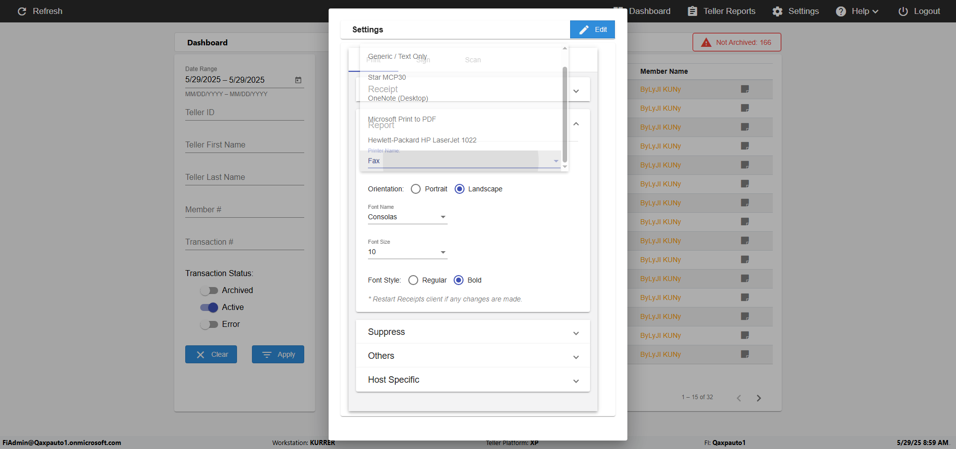Click note icon in fifth ByLyJI KUNy row
The height and width of the screenshot is (449, 956).
pos(745,165)
